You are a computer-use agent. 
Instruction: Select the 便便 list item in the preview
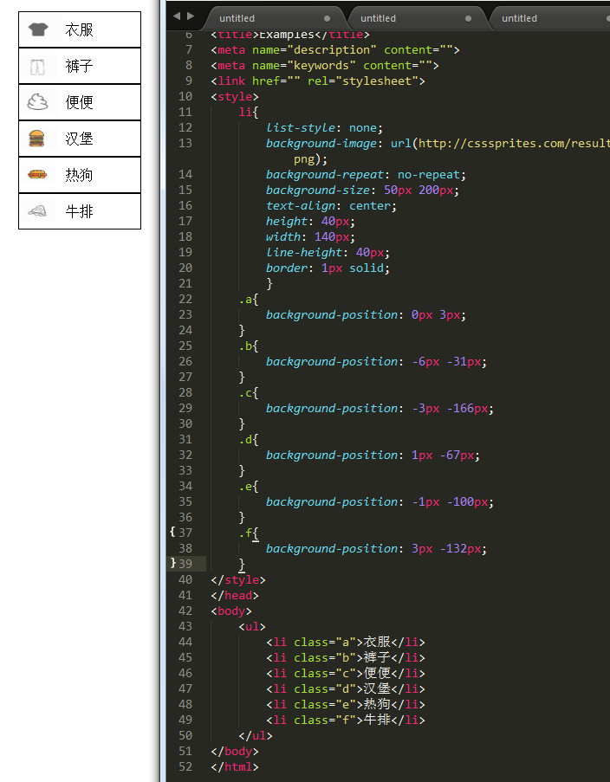click(80, 102)
